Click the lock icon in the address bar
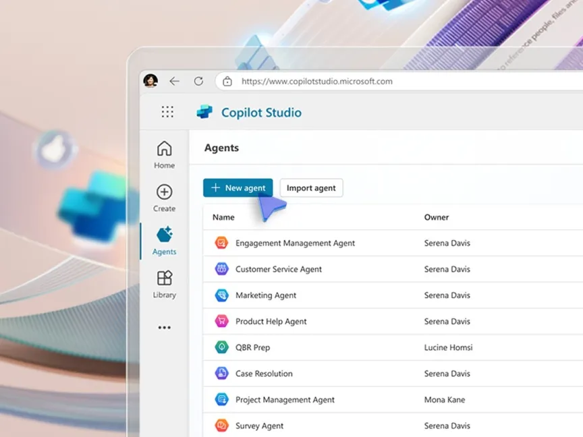 point(227,81)
